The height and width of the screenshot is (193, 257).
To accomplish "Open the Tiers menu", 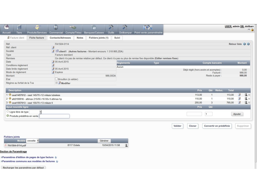I will pos(19,30).
